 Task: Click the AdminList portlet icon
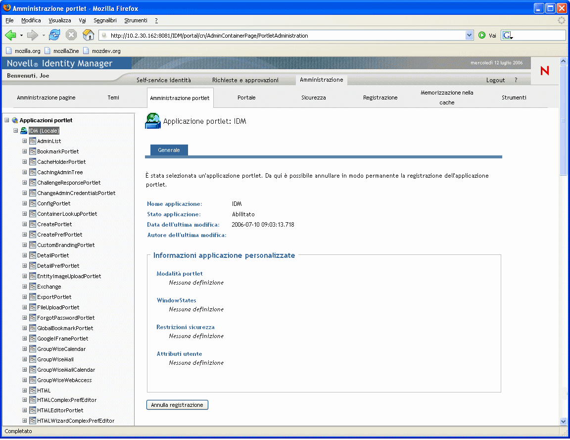click(33, 141)
